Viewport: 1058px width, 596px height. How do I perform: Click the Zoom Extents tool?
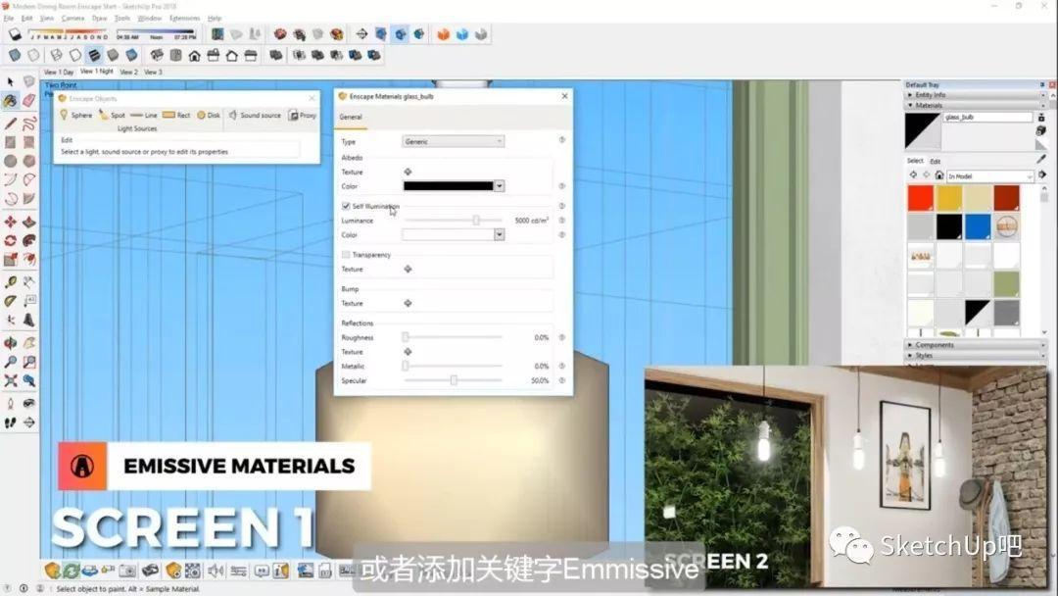tap(10, 380)
